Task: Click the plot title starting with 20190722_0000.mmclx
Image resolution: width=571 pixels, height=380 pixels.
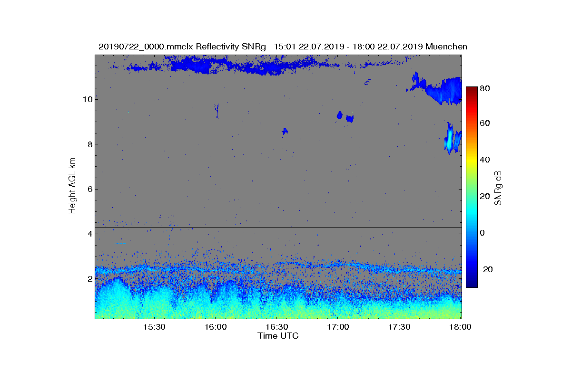Action: click(x=283, y=47)
